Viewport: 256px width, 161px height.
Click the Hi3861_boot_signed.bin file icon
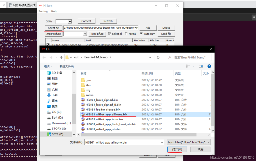coord(83,100)
